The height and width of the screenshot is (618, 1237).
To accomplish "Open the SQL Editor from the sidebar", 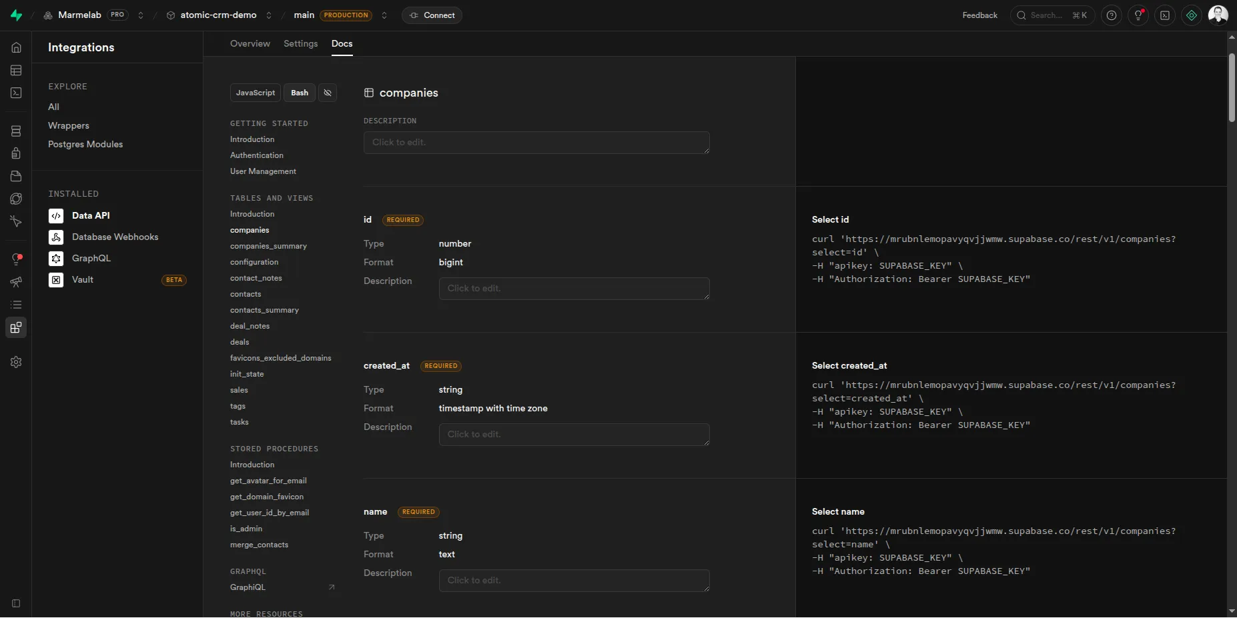I will point(15,93).
